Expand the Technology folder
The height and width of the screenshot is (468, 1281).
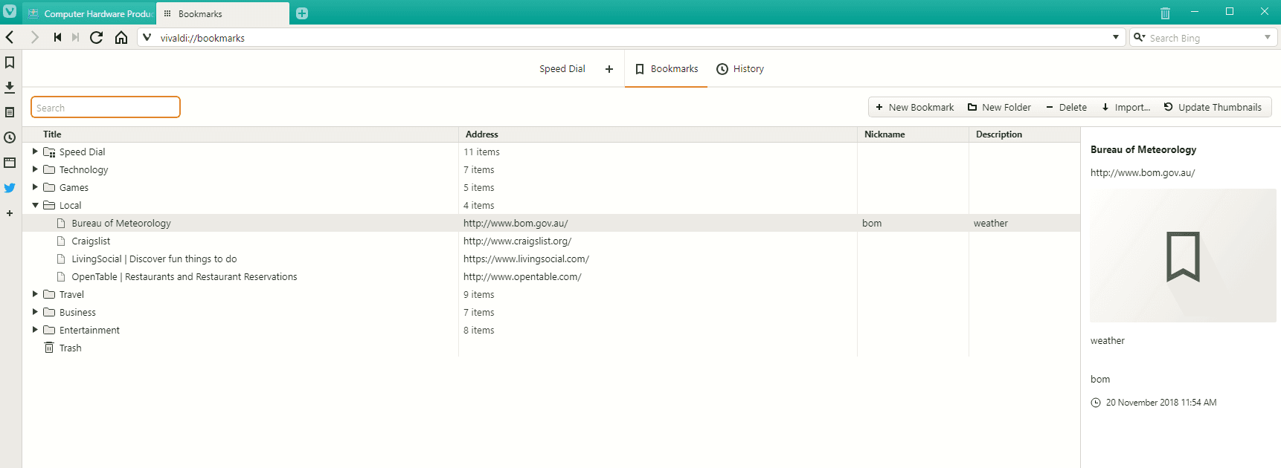[35, 169]
